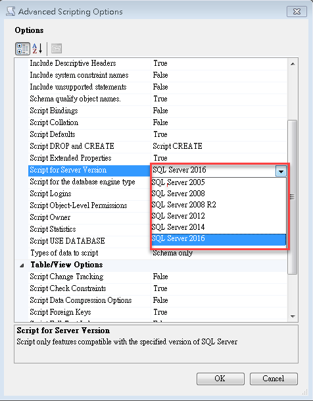The width and height of the screenshot is (313, 401).
Task: Select highlighted SQL Server 2016 list entry
Action: [x=219, y=238]
